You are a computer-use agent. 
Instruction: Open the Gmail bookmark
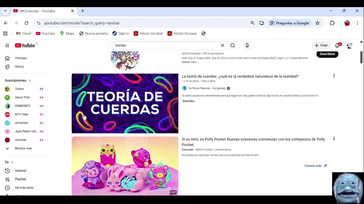point(24,33)
